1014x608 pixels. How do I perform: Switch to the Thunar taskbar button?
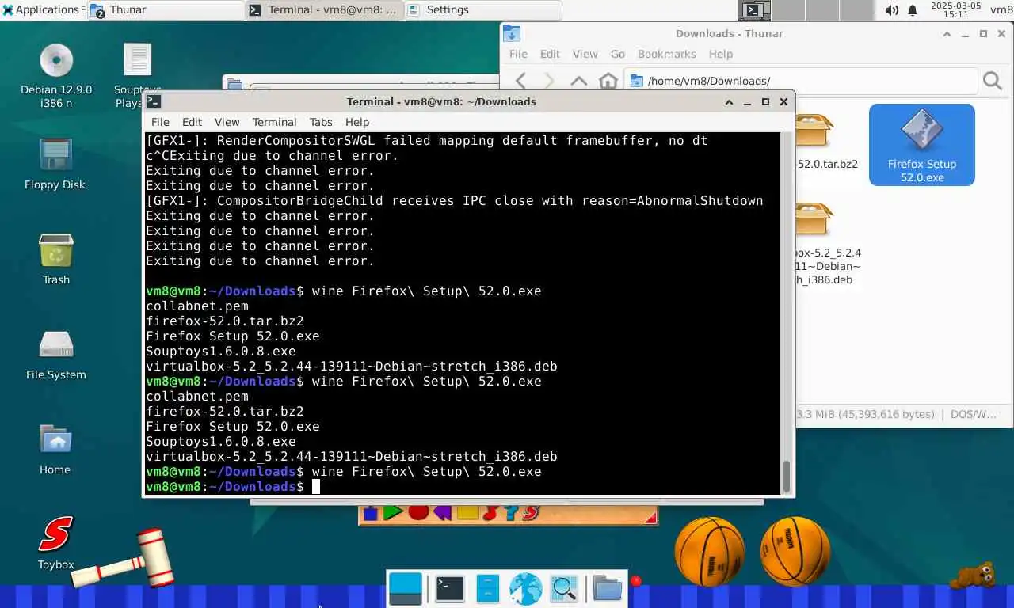coord(165,10)
